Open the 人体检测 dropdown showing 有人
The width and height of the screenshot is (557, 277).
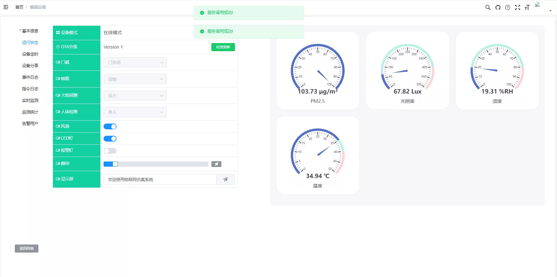135,112
